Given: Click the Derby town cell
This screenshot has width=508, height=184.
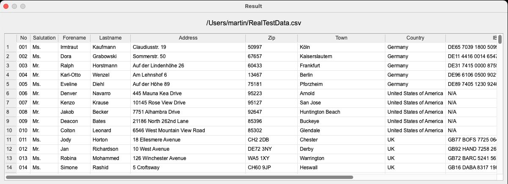Looking at the screenshot, I should point(341,149).
